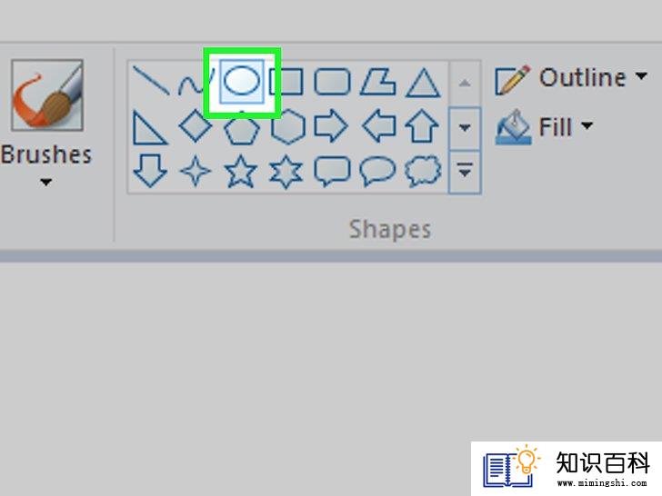Pick the Five-point star shape

241,171
